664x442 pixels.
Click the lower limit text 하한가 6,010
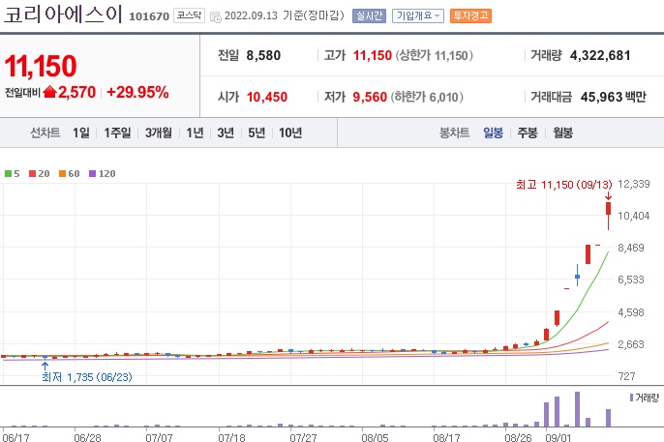click(427, 97)
